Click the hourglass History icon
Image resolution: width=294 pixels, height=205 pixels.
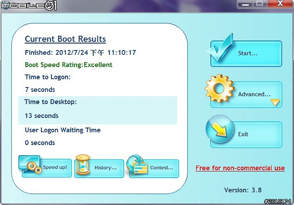[x=83, y=165]
